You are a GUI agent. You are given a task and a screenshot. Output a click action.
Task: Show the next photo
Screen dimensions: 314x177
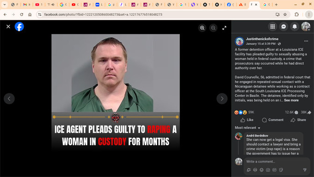click(222, 98)
